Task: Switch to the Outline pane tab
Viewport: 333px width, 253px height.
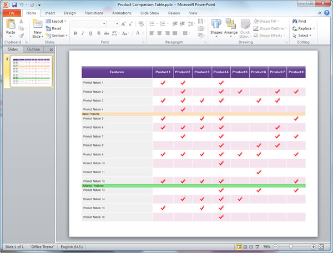Action: pos(34,49)
